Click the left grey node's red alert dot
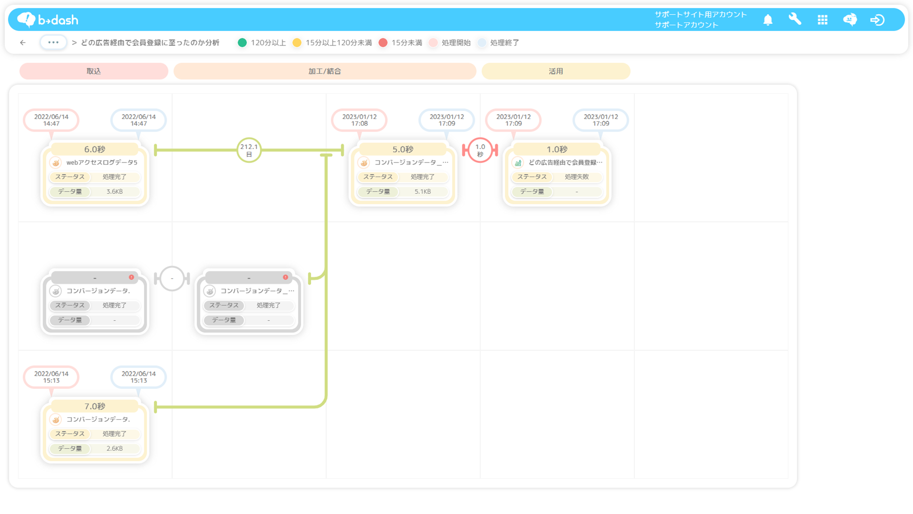 tap(131, 277)
